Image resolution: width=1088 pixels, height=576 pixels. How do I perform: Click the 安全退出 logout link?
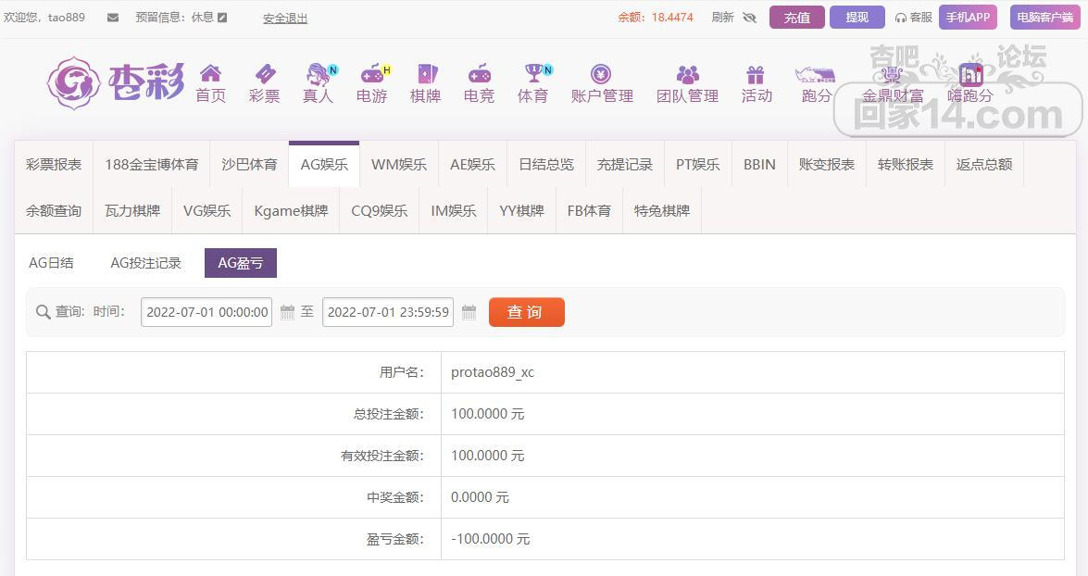click(285, 19)
